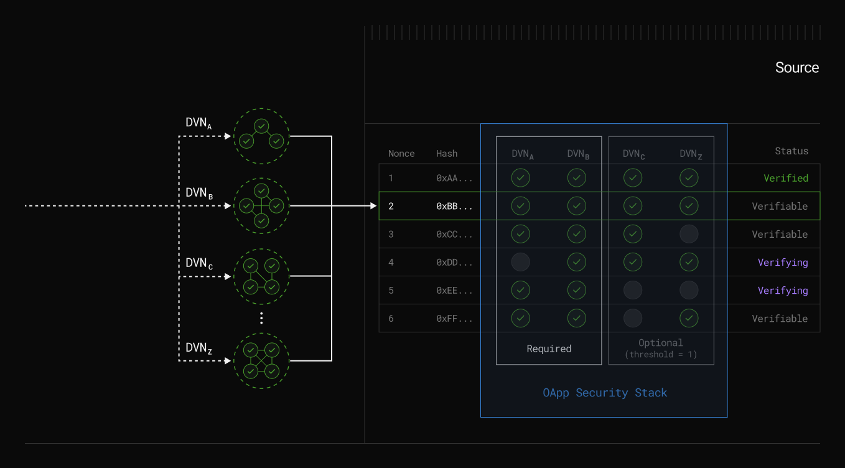Screen dimensions: 845x468
Task: Open the OApp Security Stack link
Action: [x=604, y=393]
